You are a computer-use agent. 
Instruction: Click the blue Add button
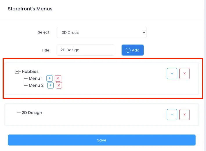132,50
